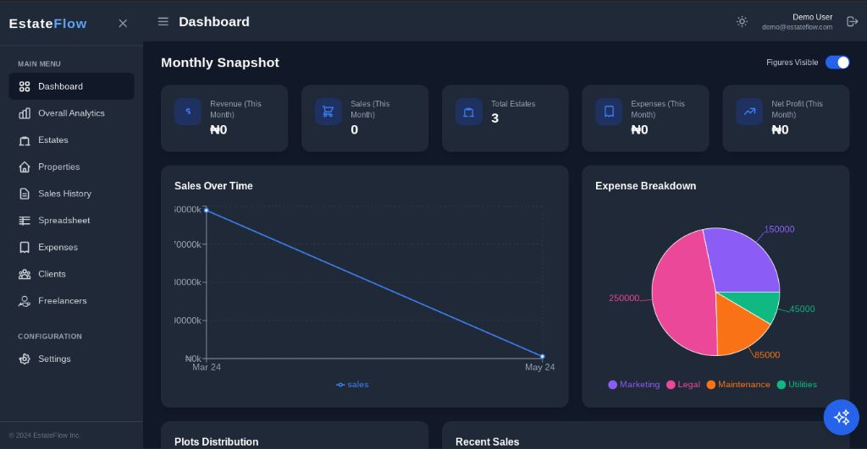
Task: Open Overall Analytics from sidebar
Action: (x=71, y=113)
